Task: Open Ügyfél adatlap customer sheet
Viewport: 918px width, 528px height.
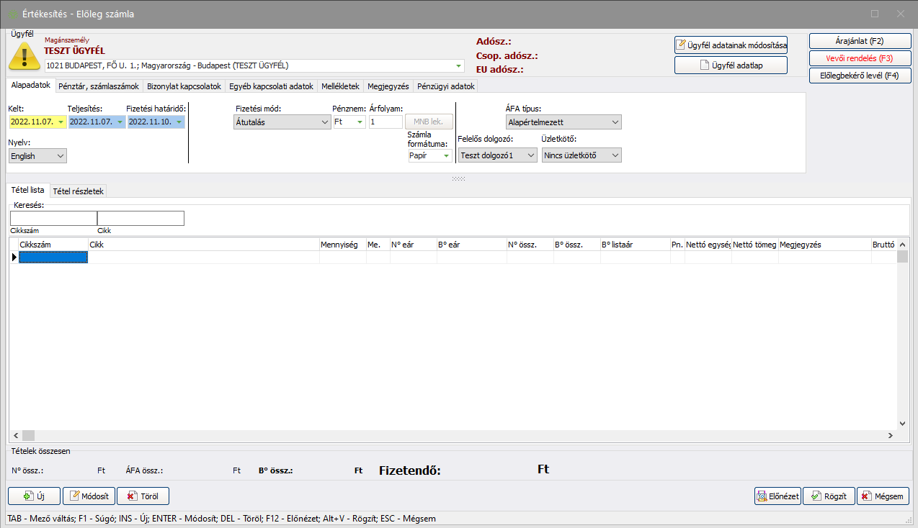Action: coord(731,65)
